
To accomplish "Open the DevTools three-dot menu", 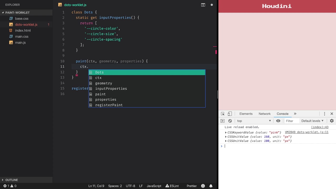I will (324, 114).
